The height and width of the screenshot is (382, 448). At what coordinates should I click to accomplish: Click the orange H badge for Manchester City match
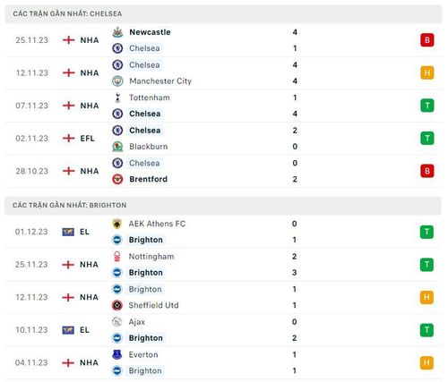click(427, 72)
